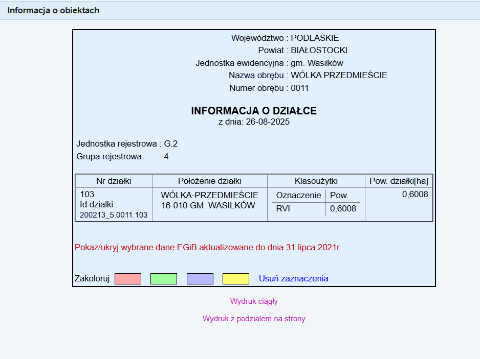Click the WÓLKA-PRZEDMIEŚCIE location cell
The width and height of the screenshot is (480, 359).
210,196
